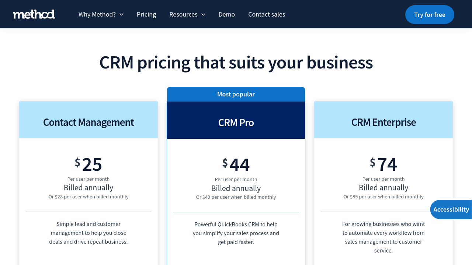Open the Accessibility widget button

point(451,209)
